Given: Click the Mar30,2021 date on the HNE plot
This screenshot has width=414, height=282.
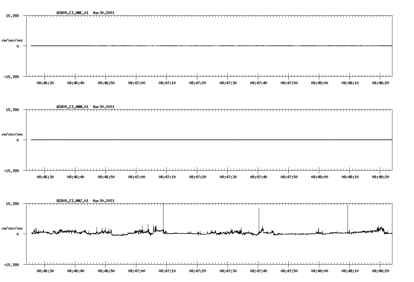Looking at the screenshot, I should tap(103, 13).
